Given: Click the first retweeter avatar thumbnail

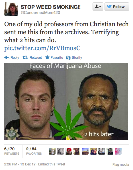Looking at the screenshot, I should pos(52,151).
